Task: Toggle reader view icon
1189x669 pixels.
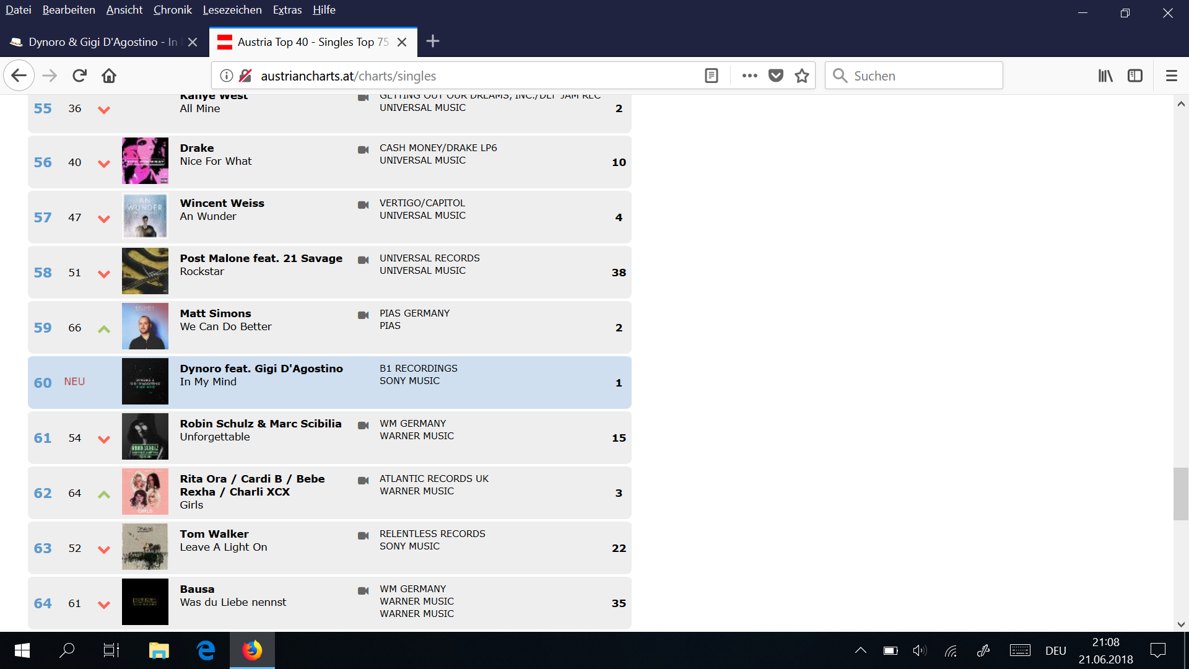Action: pyautogui.click(x=712, y=76)
